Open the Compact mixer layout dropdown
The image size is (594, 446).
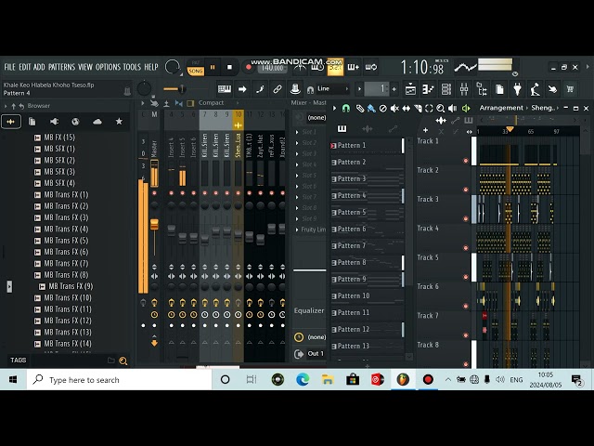click(x=218, y=103)
